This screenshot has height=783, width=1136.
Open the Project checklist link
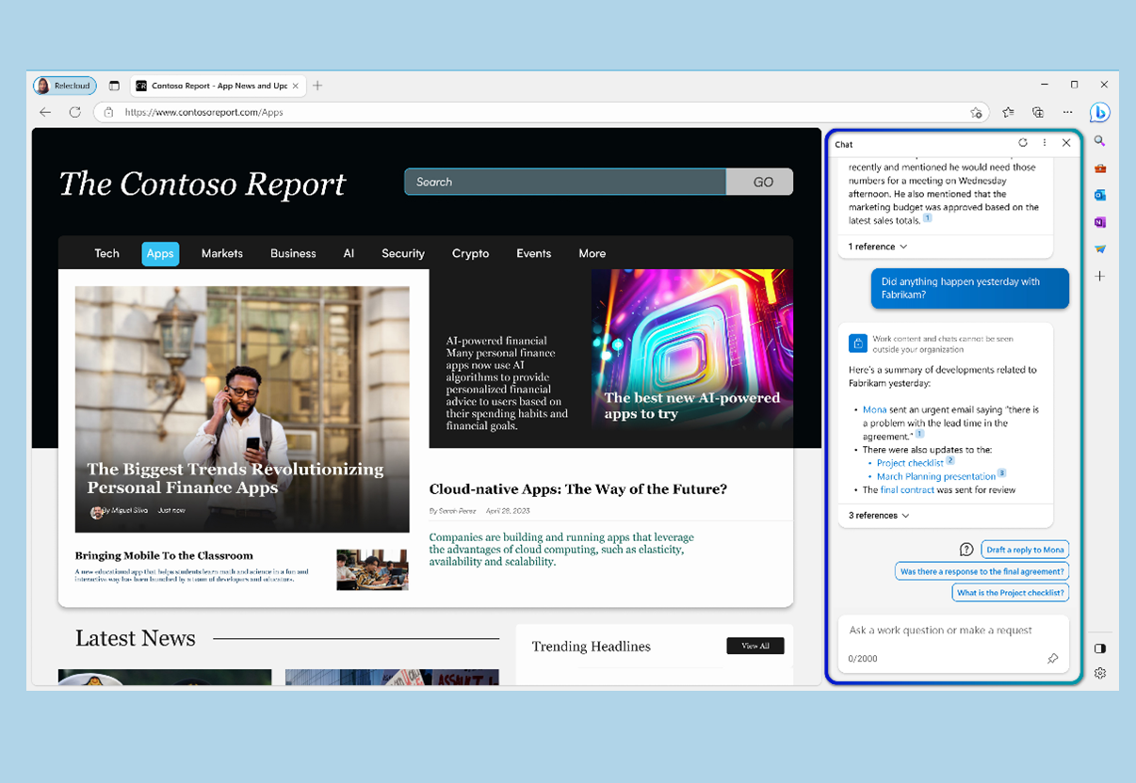pyautogui.click(x=910, y=463)
